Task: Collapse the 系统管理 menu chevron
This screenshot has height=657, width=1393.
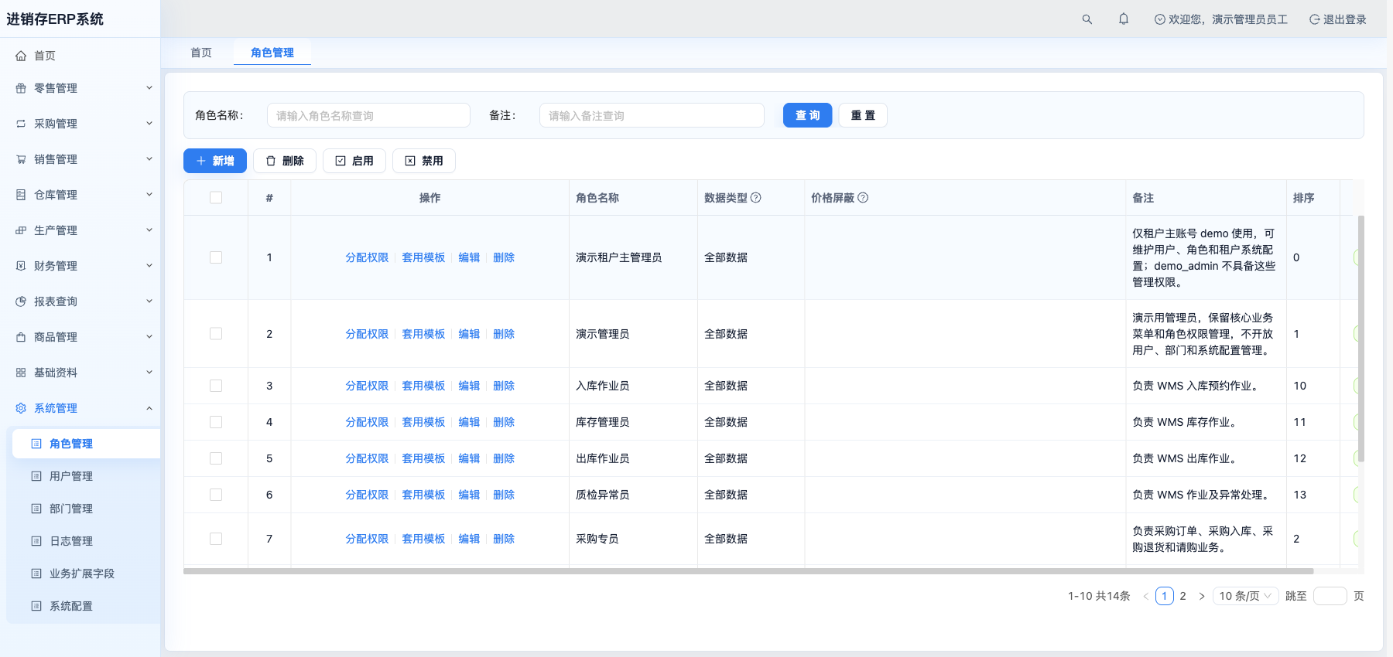Action: tap(149, 408)
